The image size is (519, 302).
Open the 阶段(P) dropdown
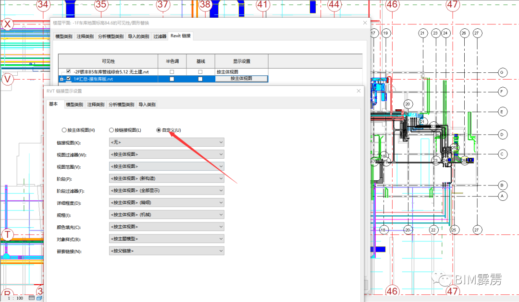coord(166,178)
